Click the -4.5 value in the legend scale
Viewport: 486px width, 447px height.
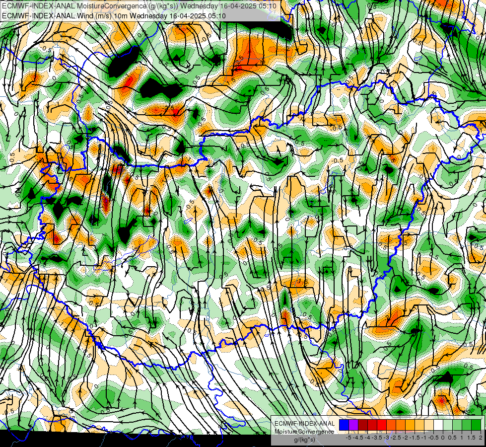[358, 438]
